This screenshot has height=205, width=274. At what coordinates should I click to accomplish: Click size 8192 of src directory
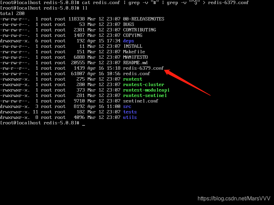(x=79, y=107)
